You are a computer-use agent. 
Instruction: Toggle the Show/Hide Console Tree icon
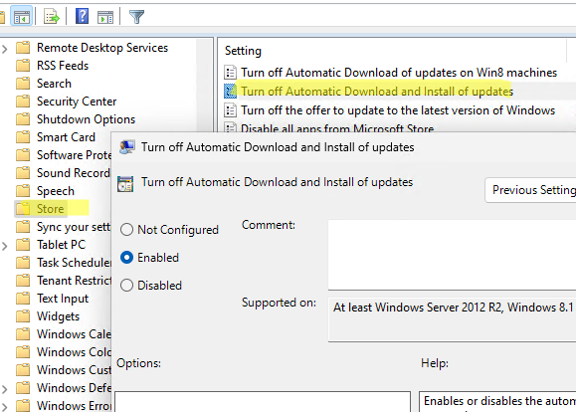tap(21, 17)
